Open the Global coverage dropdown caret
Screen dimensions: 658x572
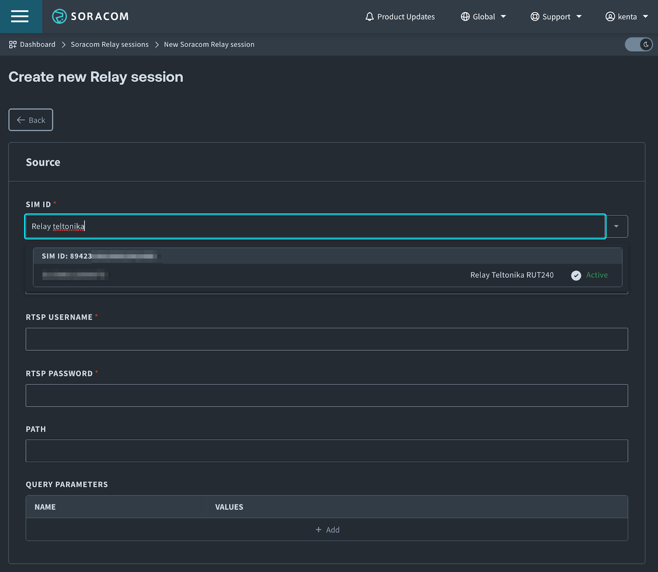point(503,16)
